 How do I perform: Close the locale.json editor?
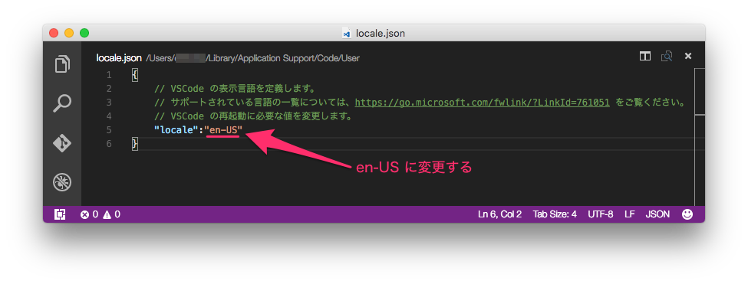click(688, 56)
